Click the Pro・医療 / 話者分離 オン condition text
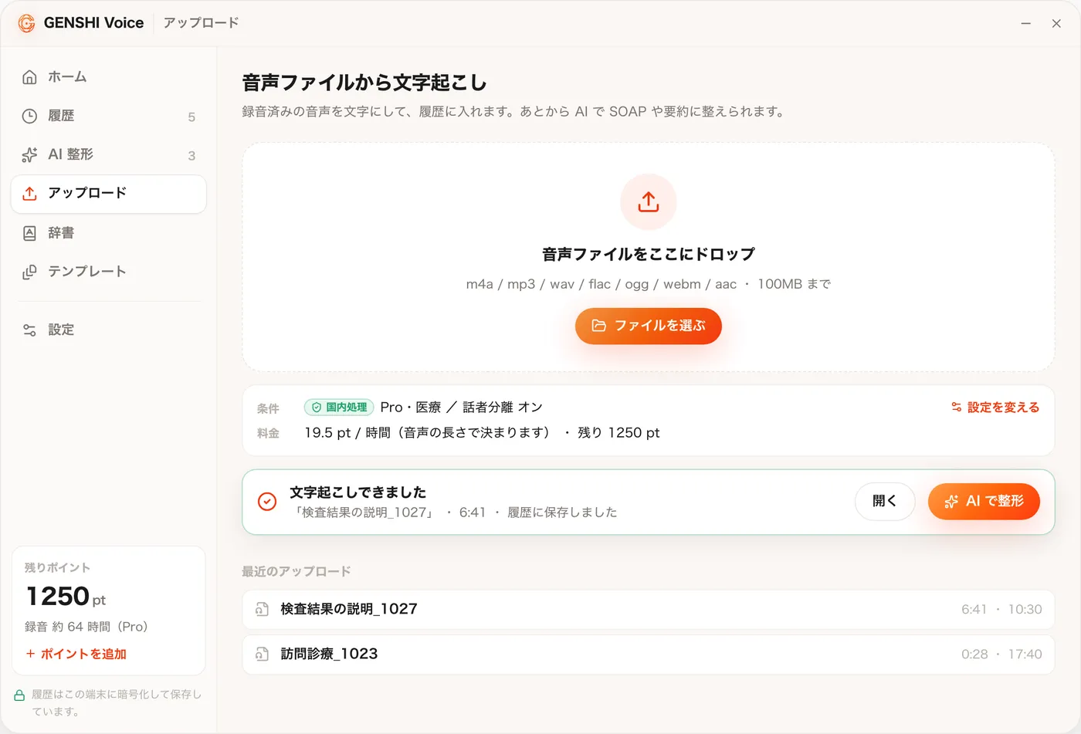Screen dimensions: 1081x734 pyautogui.click(x=462, y=408)
